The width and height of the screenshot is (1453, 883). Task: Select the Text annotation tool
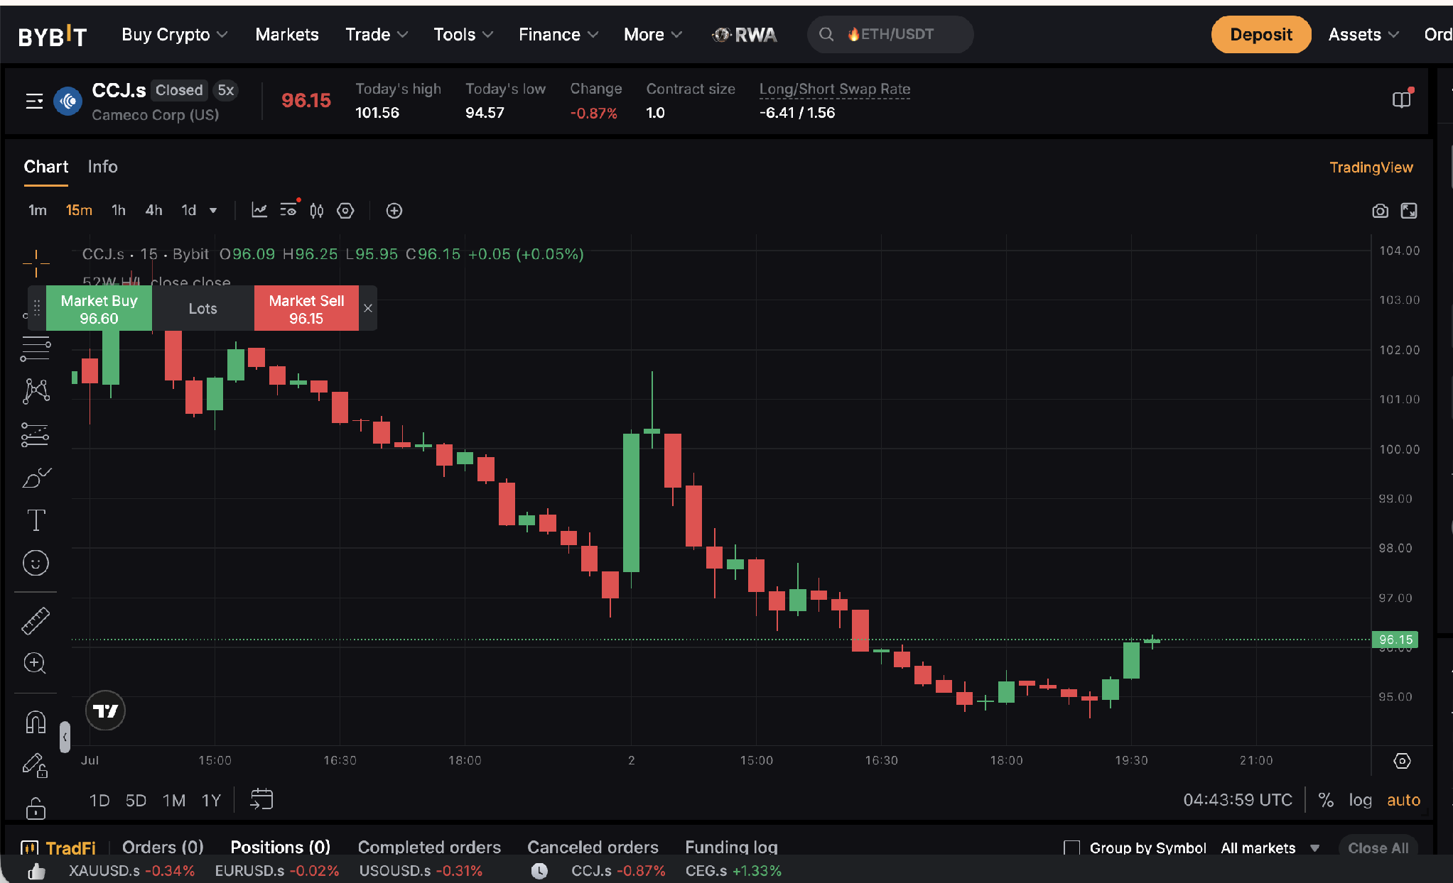pos(36,520)
